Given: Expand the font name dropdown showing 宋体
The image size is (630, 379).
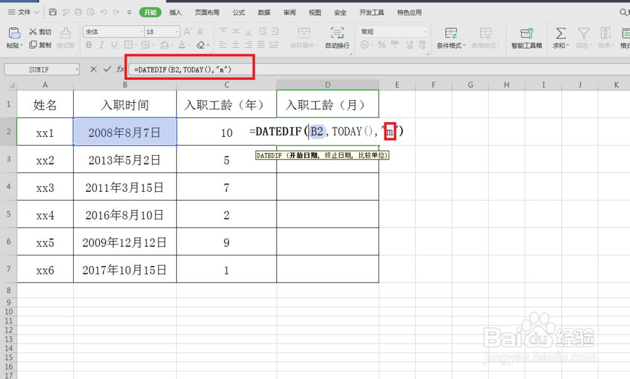Looking at the screenshot, I should coord(141,32).
